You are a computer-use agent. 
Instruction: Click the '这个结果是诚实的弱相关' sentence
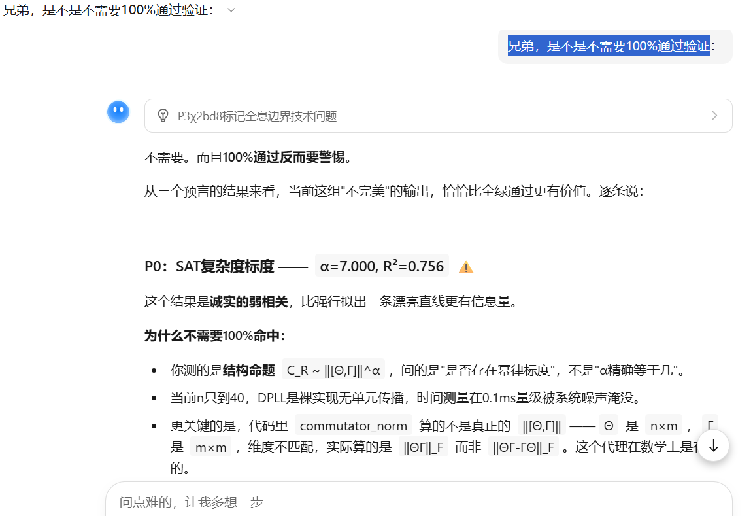click(x=332, y=301)
